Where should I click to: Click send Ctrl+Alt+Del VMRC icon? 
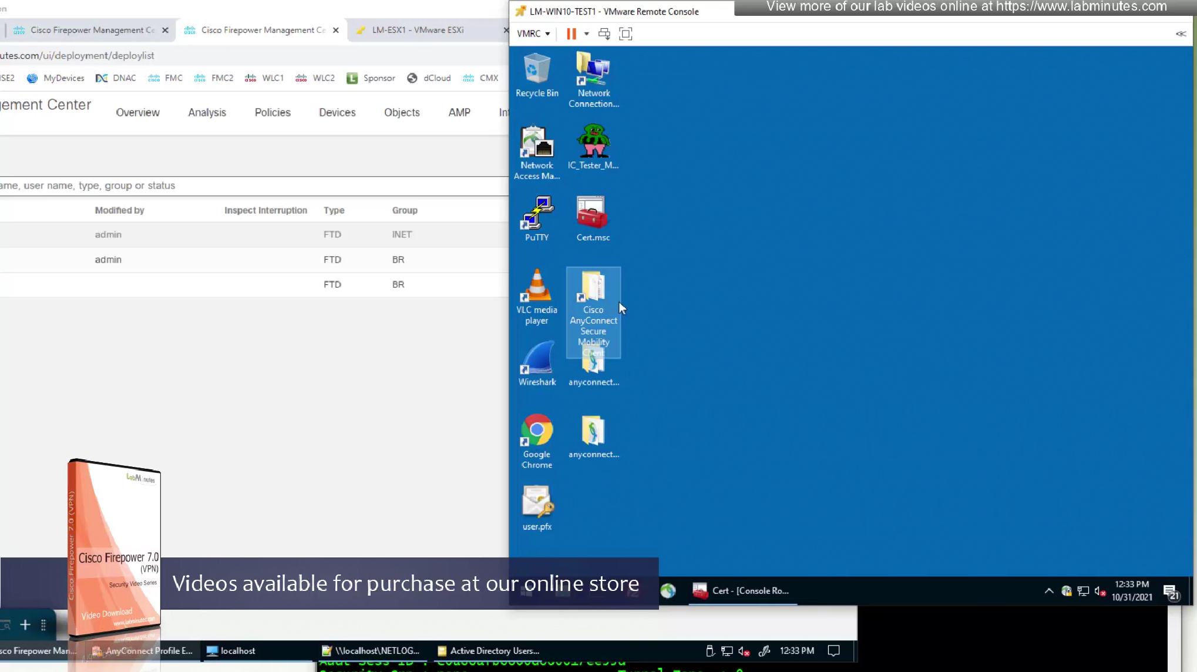(604, 34)
